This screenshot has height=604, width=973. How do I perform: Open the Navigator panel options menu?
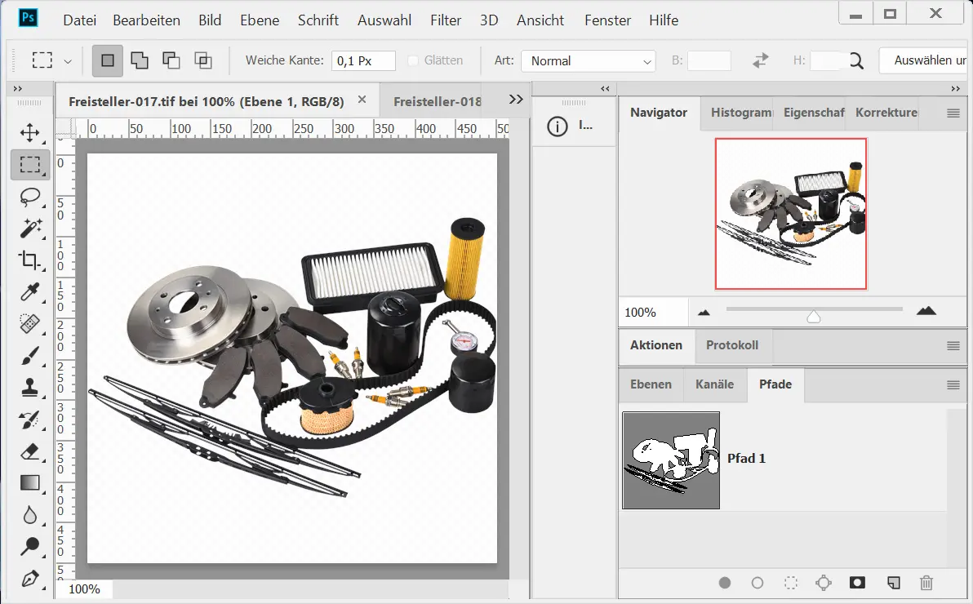[953, 113]
